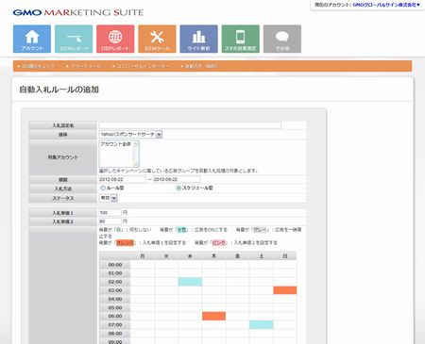Click the 水色 legend swatch

point(181,230)
